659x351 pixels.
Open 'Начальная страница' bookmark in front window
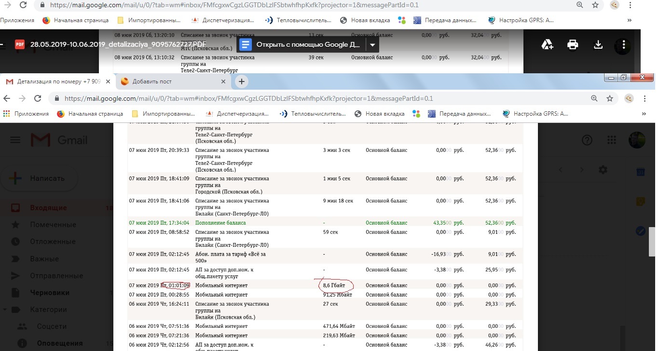(91, 114)
